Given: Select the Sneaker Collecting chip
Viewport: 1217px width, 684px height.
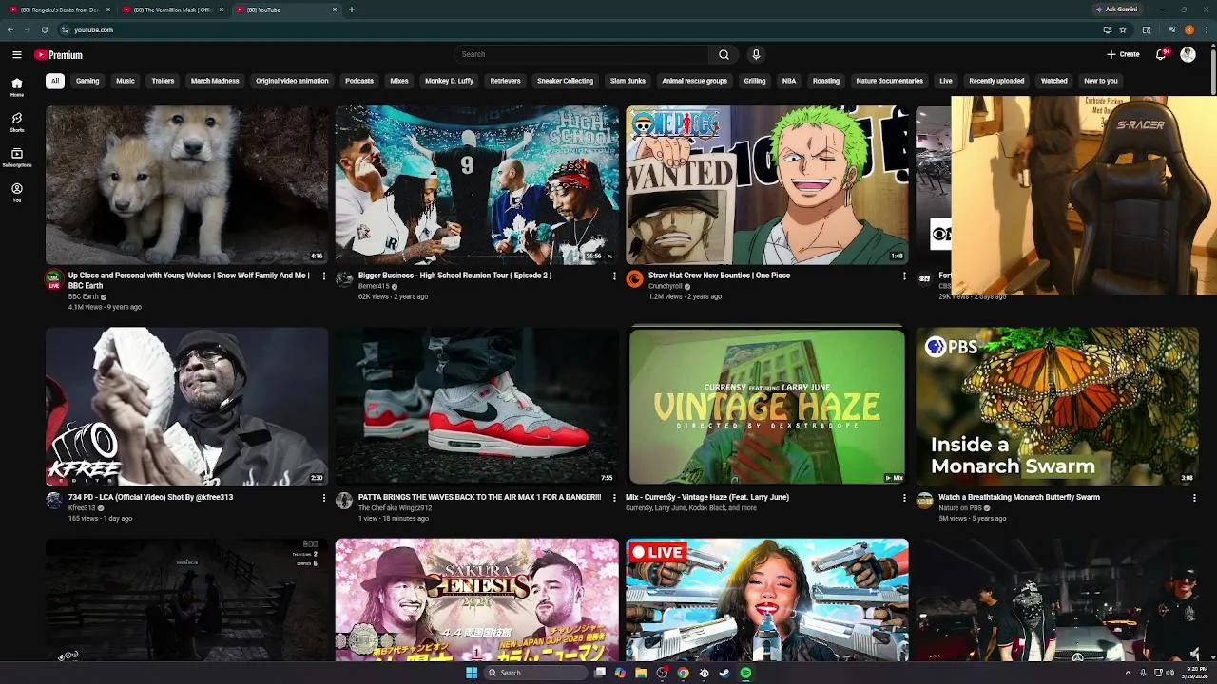Looking at the screenshot, I should click(565, 81).
